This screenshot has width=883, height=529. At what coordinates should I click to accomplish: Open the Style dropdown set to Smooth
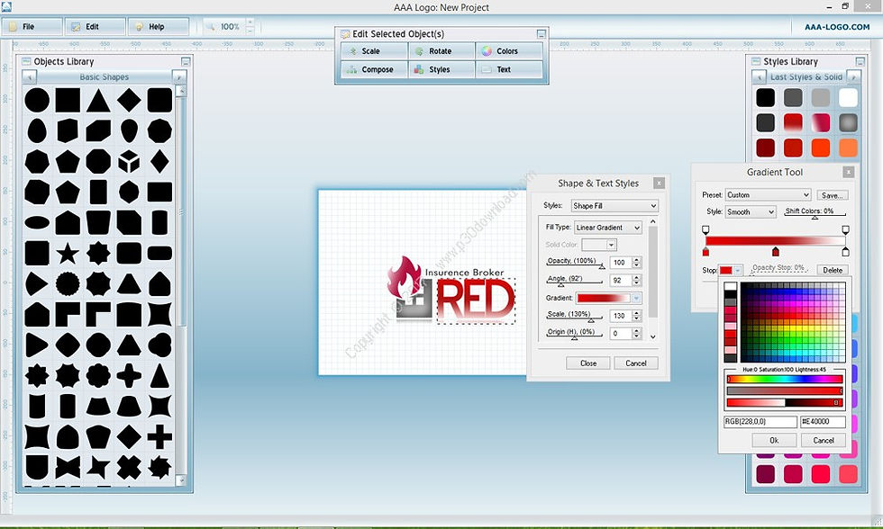click(x=750, y=212)
